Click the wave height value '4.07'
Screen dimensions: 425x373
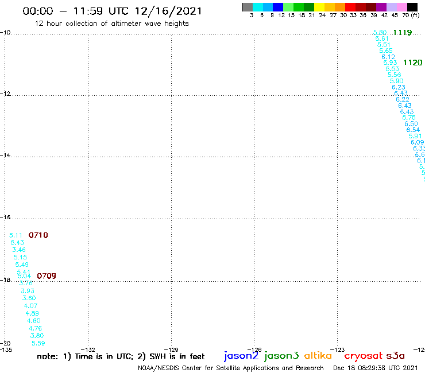coord(30,306)
